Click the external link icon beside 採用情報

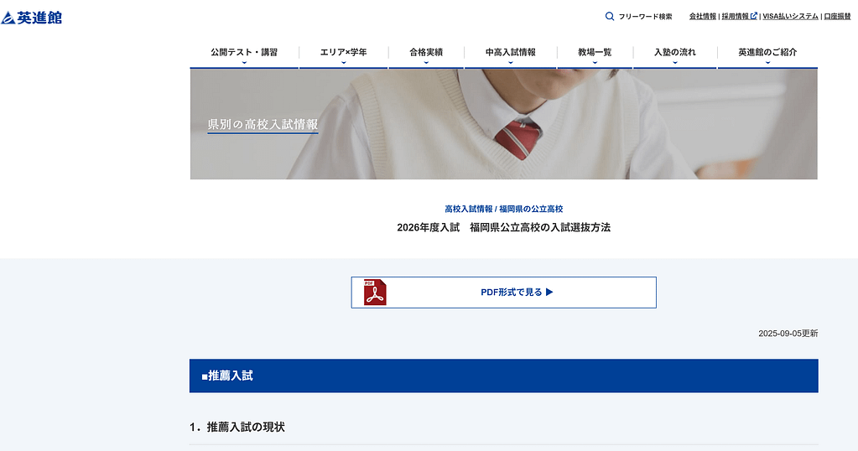(753, 16)
